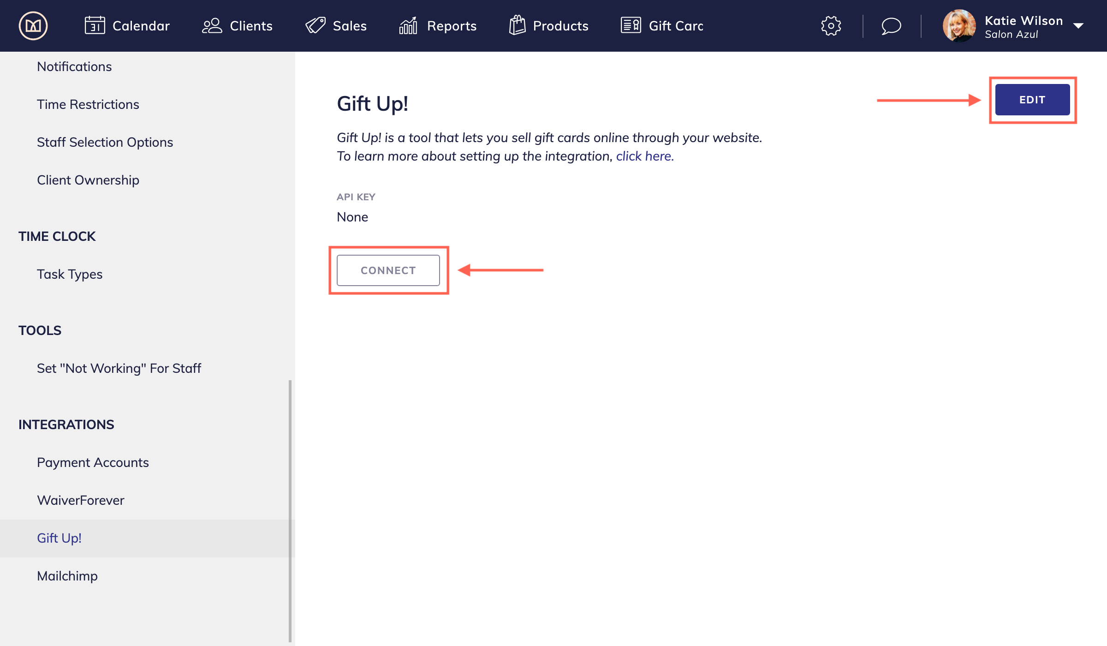Screen dimensions: 1107x646
Task: Open Payment Accounts settings
Action: (92, 462)
